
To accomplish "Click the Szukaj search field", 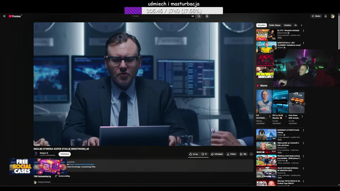I will tap(163, 16).
